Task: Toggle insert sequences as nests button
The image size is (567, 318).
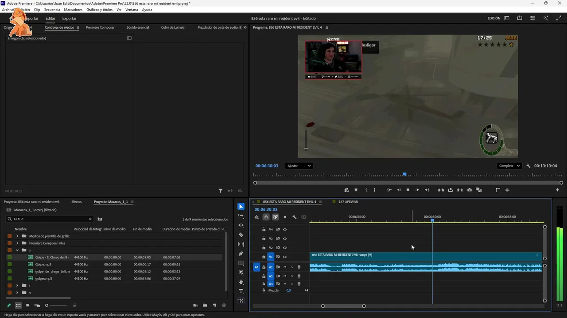Action: pyautogui.click(x=256, y=217)
